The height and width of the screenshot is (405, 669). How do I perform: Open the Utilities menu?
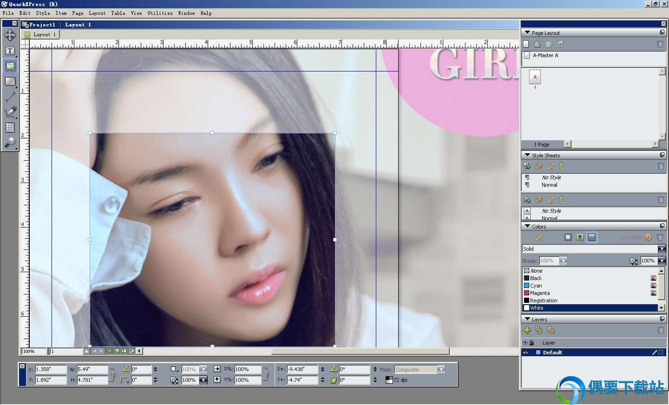pos(160,13)
